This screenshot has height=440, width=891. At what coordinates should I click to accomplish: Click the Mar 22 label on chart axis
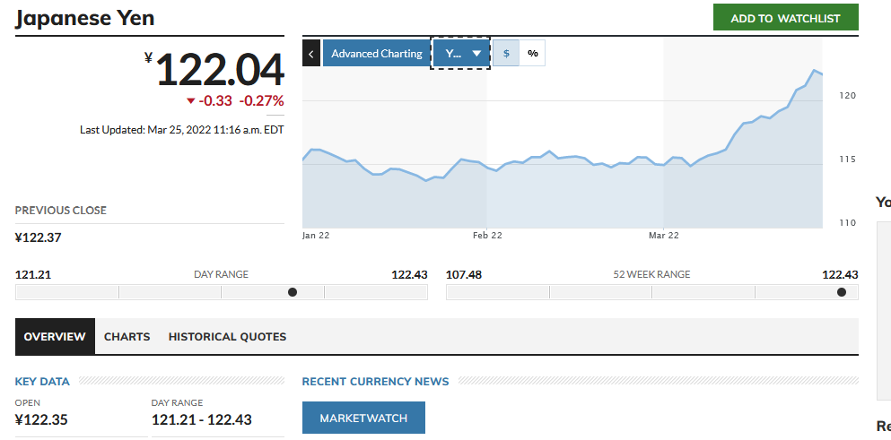click(x=664, y=236)
